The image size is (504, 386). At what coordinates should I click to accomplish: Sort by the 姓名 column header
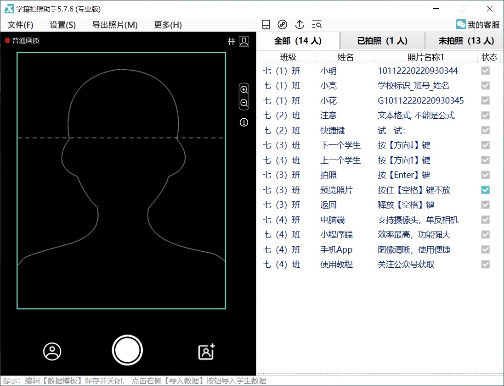[x=345, y=57]
